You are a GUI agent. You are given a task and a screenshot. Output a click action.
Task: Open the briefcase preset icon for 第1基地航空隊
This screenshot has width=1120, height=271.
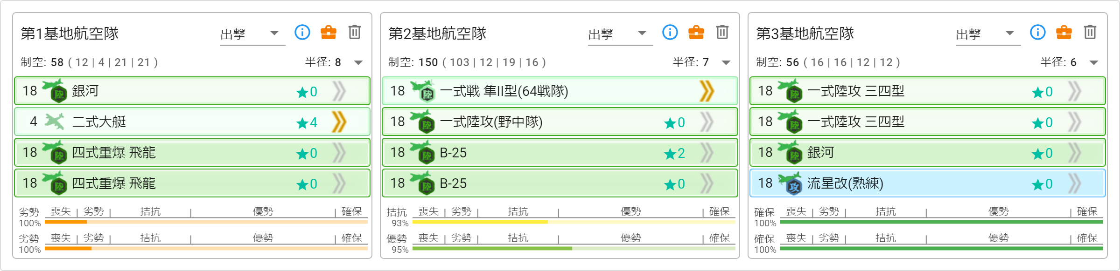329,33
